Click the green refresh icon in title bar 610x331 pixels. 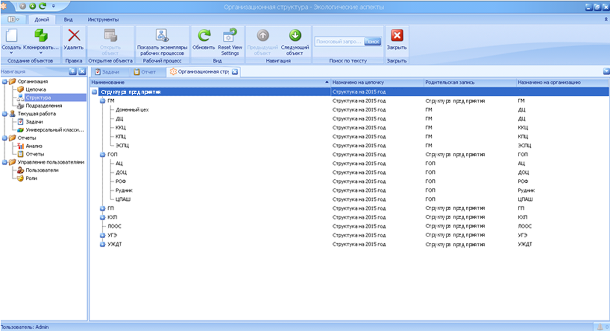(43, 7)
